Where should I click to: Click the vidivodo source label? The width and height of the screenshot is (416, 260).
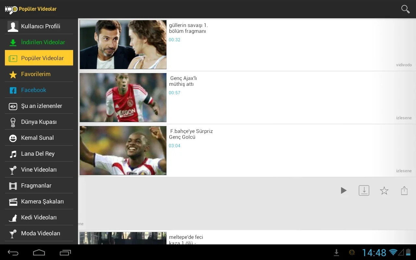click(404, 65)
